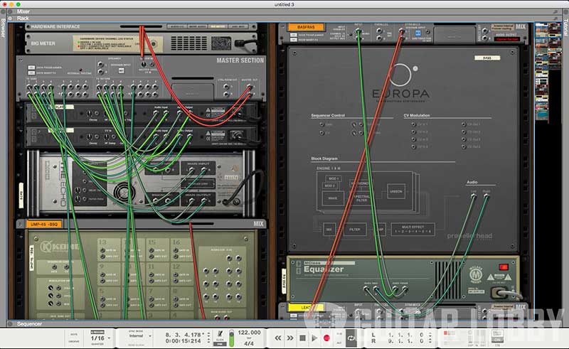The image size is (569, 349).
Task: Toggle BASFRAS channel Show Insert FX
Action: point(293,40)
